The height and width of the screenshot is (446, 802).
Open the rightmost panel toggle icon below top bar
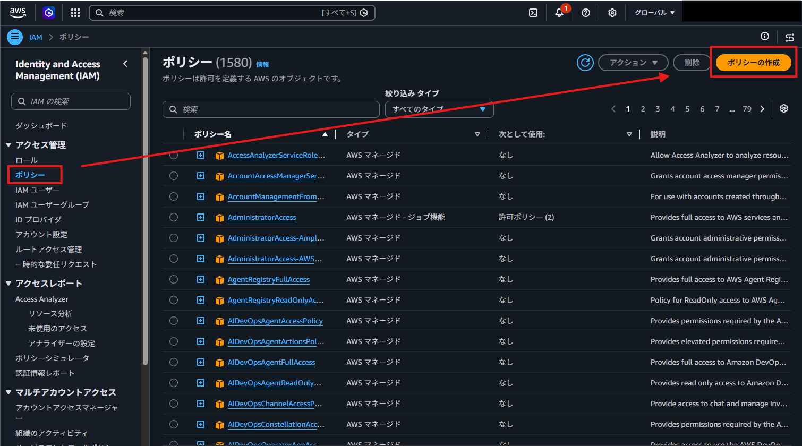[x=790, y=37]
